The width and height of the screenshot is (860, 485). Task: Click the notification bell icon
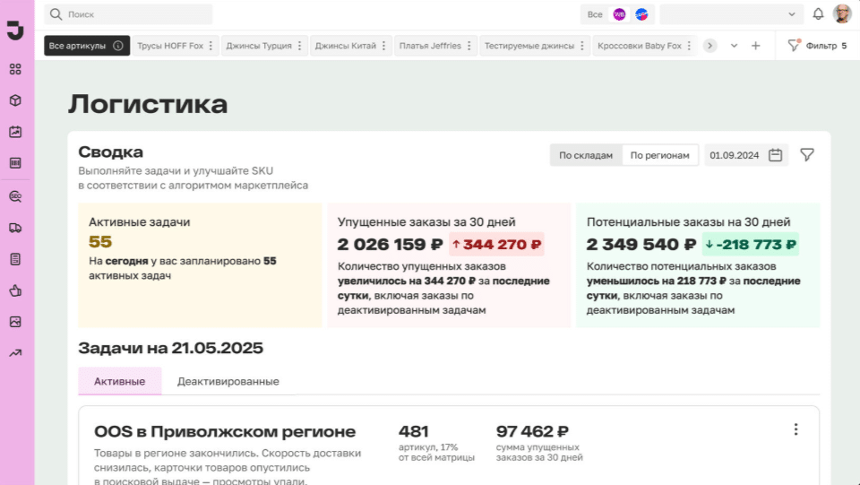(x=818, y=14)
